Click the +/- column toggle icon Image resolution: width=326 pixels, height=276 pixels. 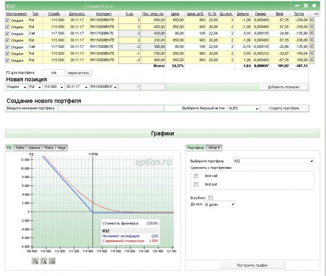click(316, 14)
